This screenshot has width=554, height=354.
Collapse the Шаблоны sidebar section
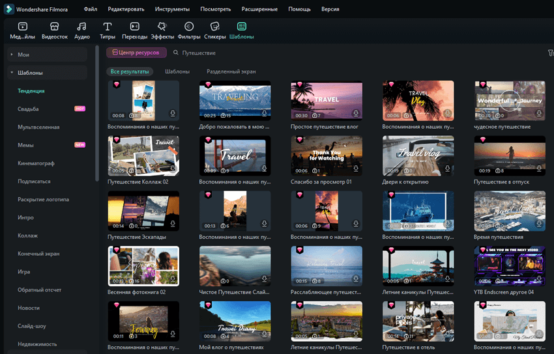(x=12, y=73)
